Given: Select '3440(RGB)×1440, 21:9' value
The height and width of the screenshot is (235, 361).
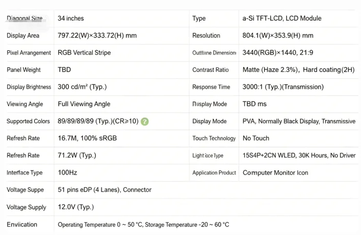Looking at the screenshot, I should coord(278,52).
